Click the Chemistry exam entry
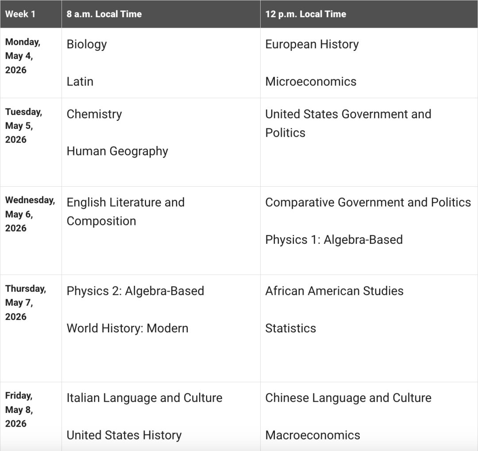 pos(94,114)
